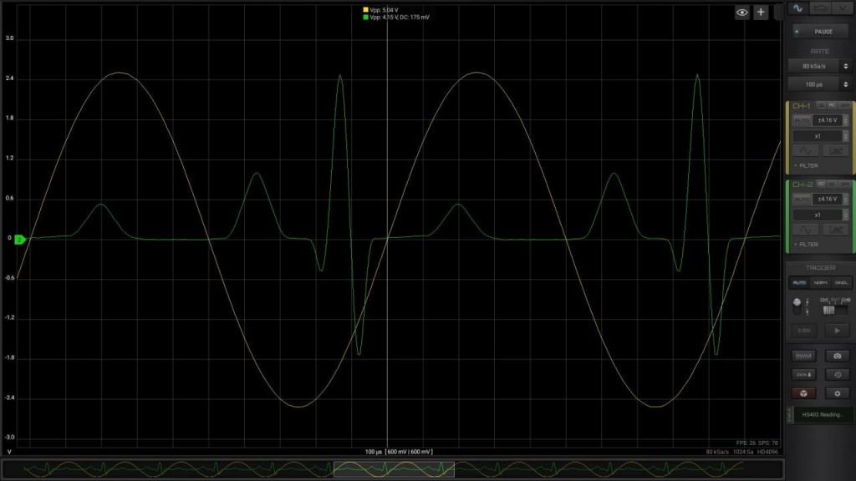This screenshot has width=856, height=481.
Task: Click the waveform overview strip thumbnail
Action: (394, 469)
